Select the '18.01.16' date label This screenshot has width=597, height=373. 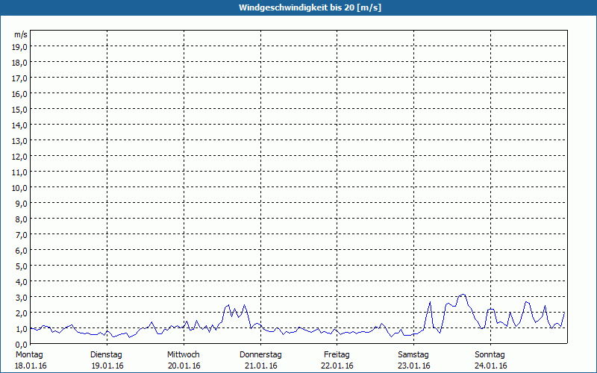31,366
